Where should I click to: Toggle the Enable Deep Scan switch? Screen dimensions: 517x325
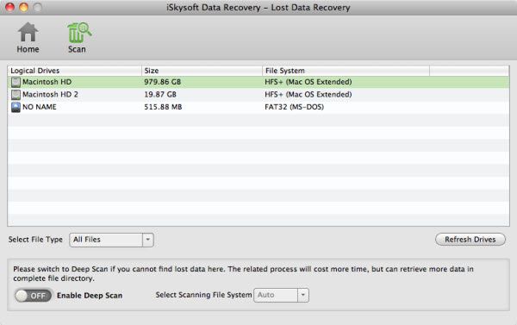[x=33, y=296]
